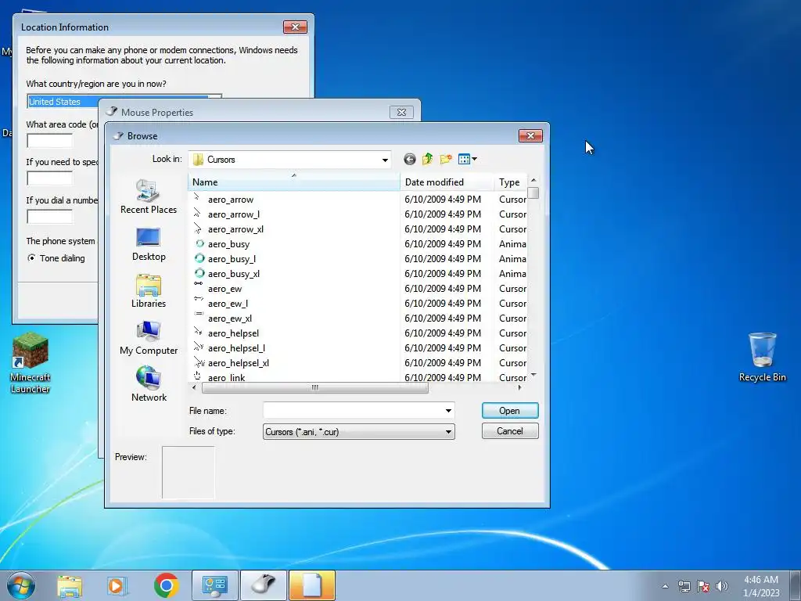Select the aero_arrow cursor file icon
This screenshot has width=801, height=601.
(198, 199)
